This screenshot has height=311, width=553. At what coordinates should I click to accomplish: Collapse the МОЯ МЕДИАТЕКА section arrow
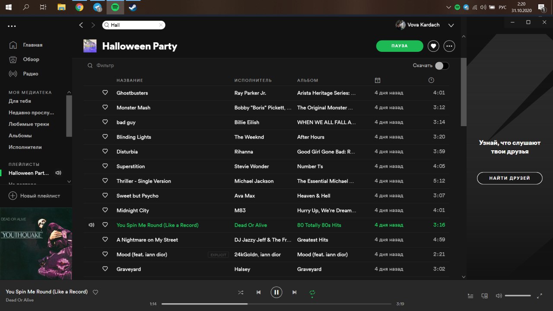tap(68, 92)
